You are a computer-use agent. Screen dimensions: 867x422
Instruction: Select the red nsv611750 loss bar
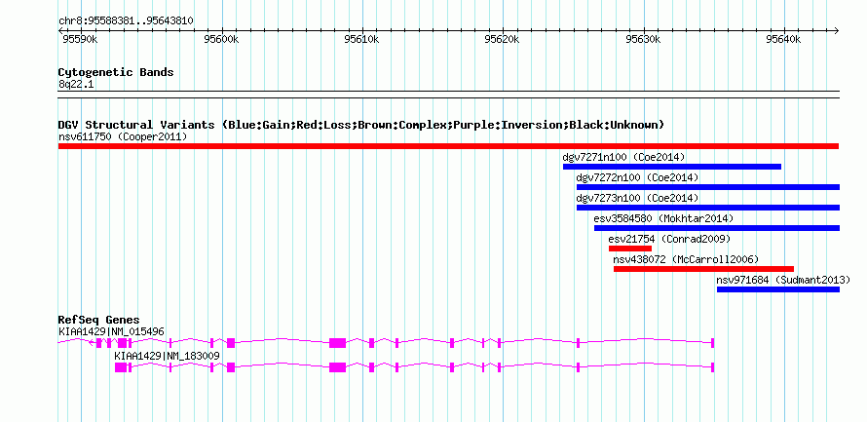pos(448,146)
